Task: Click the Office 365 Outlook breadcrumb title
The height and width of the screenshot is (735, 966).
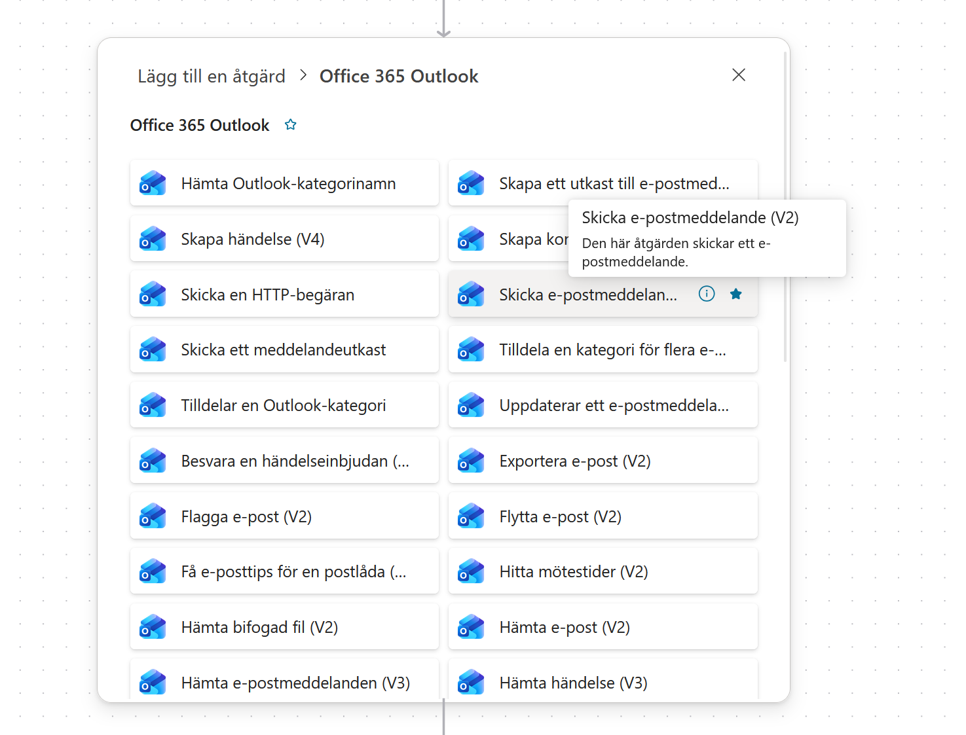Action: [399, 77]
